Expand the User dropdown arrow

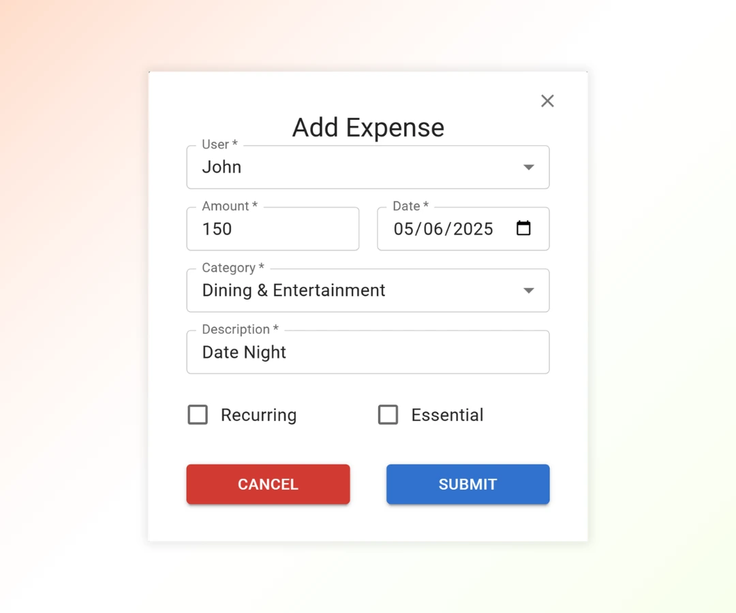coord(529,168)
